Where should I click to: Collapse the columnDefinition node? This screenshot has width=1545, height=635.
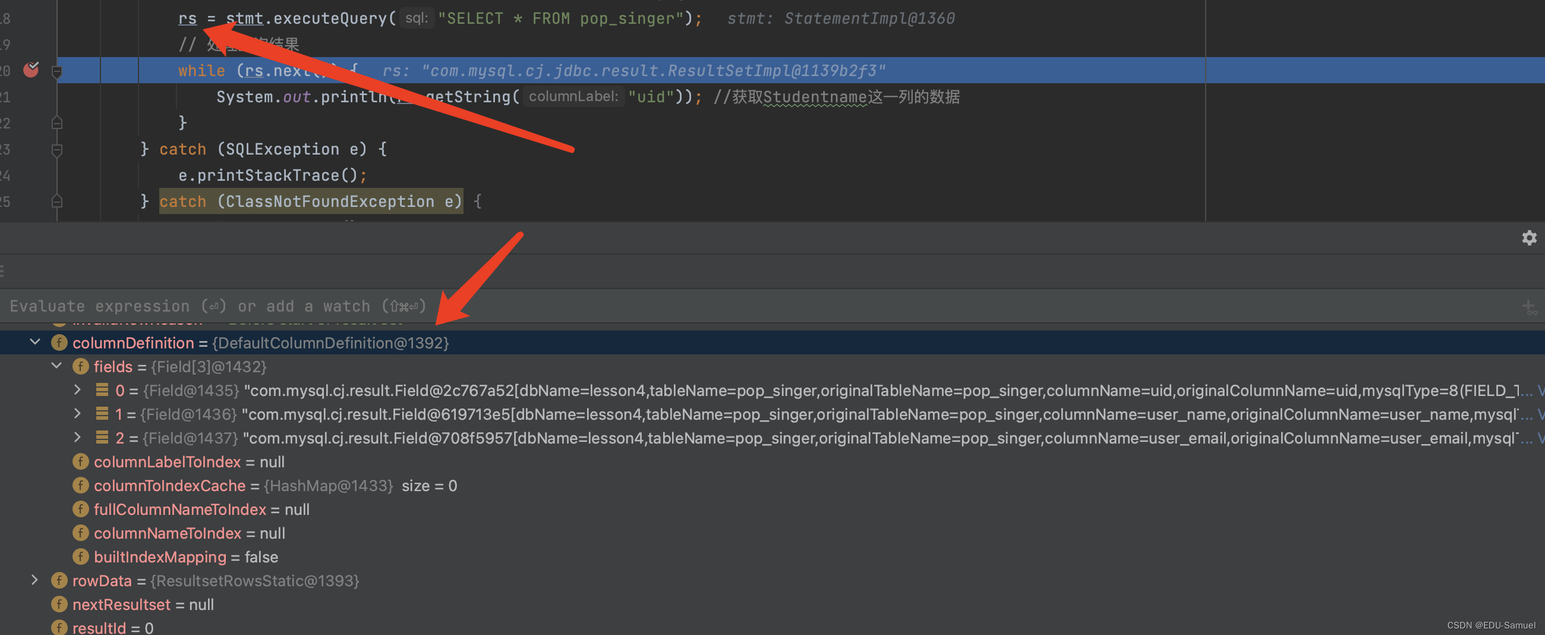(x=36, y=342)
